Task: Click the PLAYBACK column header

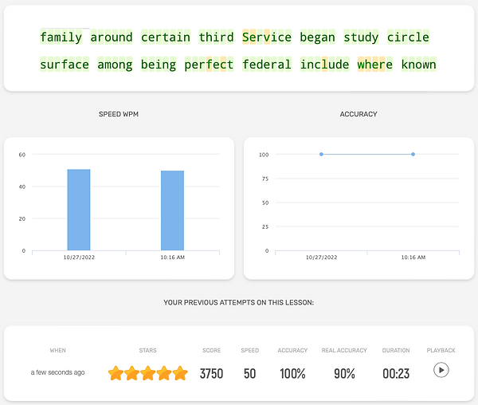Action: [441, 350]
